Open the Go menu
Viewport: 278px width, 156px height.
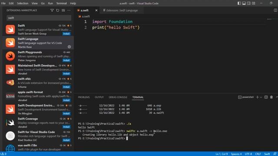coord(43,3)
